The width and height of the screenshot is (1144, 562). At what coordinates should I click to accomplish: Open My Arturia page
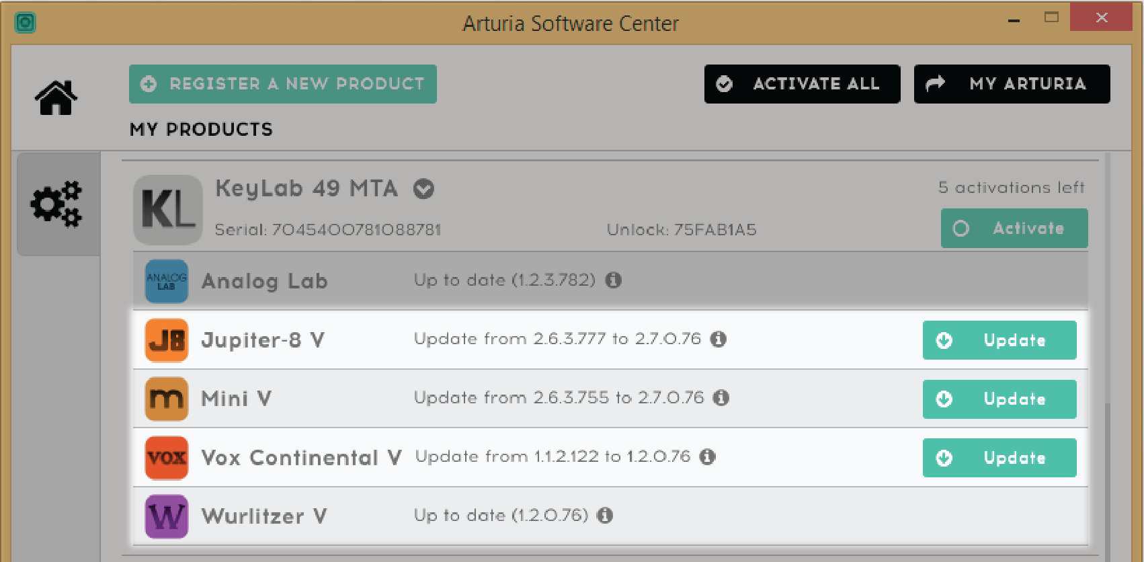1012,84
